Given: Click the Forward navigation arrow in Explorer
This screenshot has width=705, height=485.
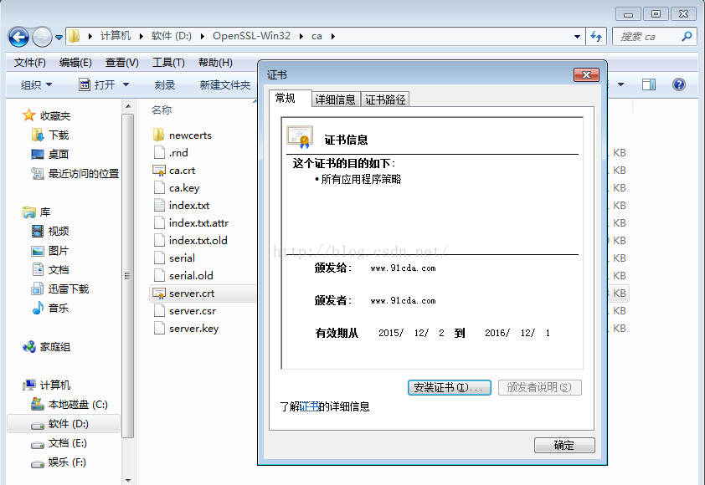Looking at the screenshot, I should tap(42, 37).
